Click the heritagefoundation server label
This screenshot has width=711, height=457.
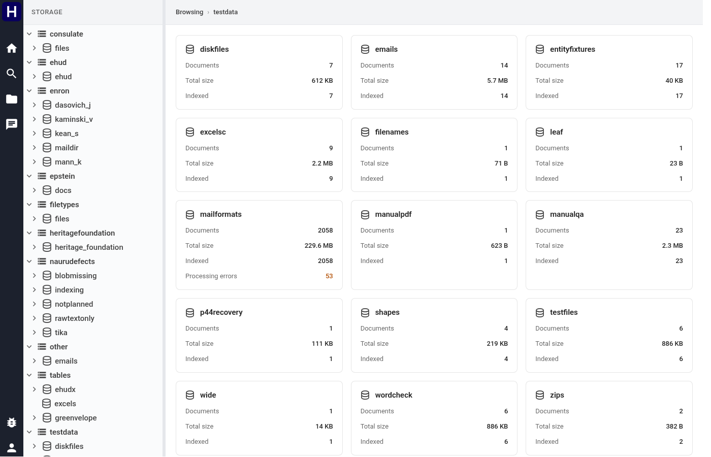82,233
